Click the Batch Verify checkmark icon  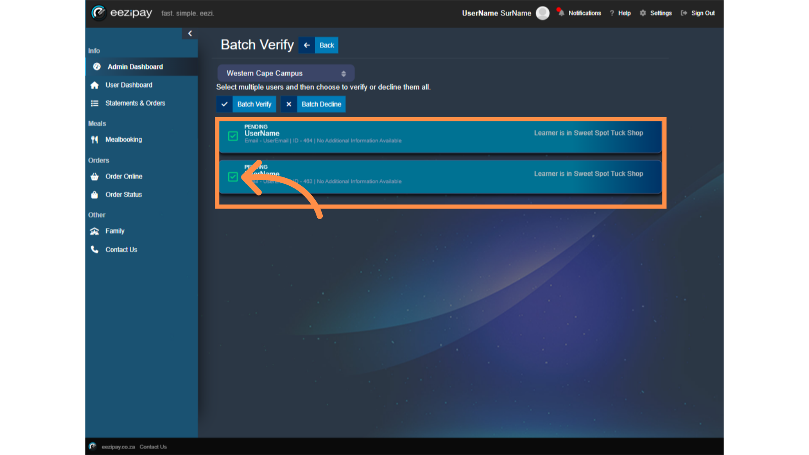tap(225, 104)
